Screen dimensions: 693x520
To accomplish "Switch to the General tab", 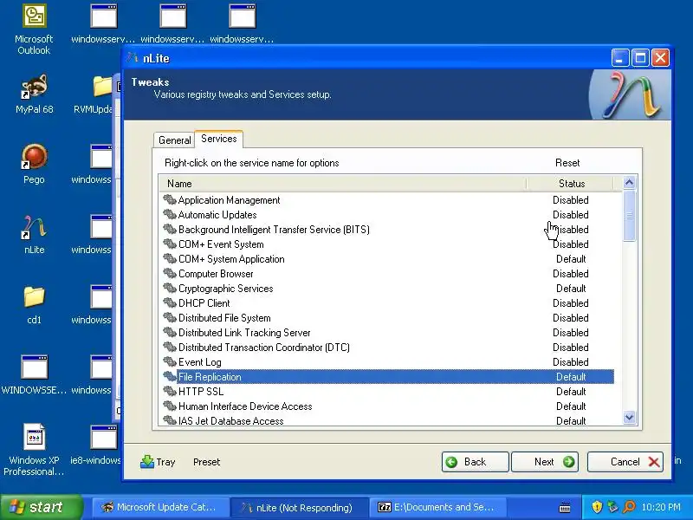I will (175, 140).
